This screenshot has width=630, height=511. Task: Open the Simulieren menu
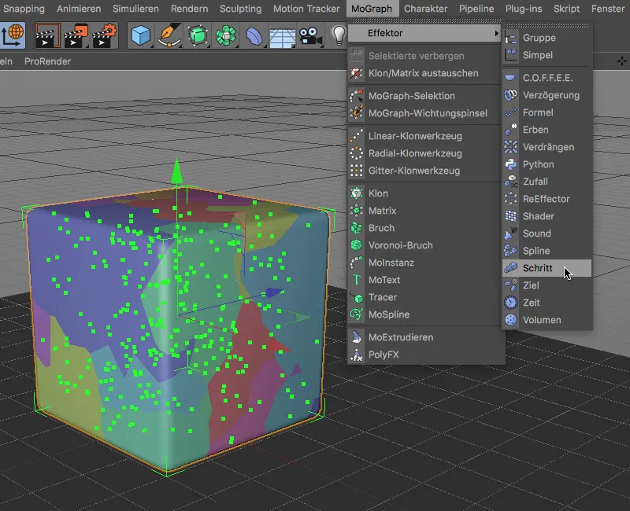pos(135,9)
